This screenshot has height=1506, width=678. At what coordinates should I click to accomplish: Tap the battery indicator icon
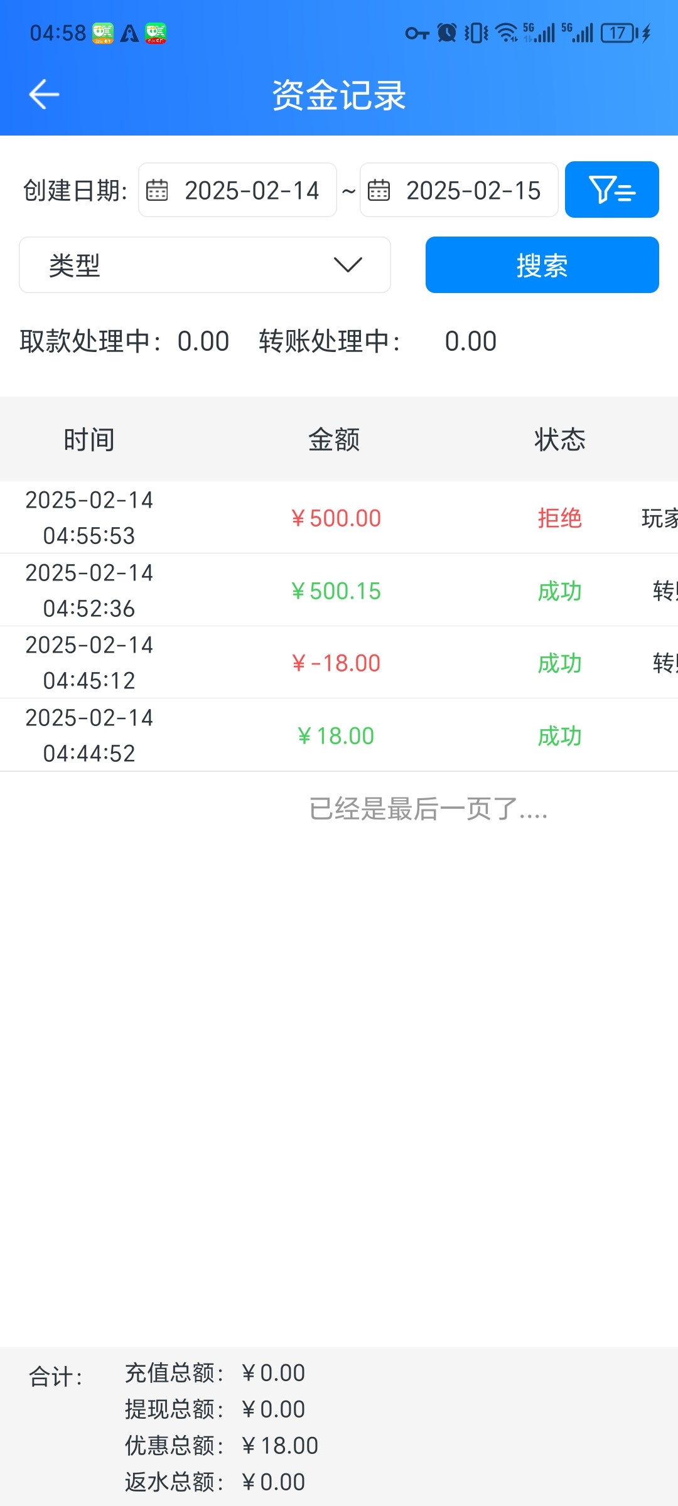619,33
